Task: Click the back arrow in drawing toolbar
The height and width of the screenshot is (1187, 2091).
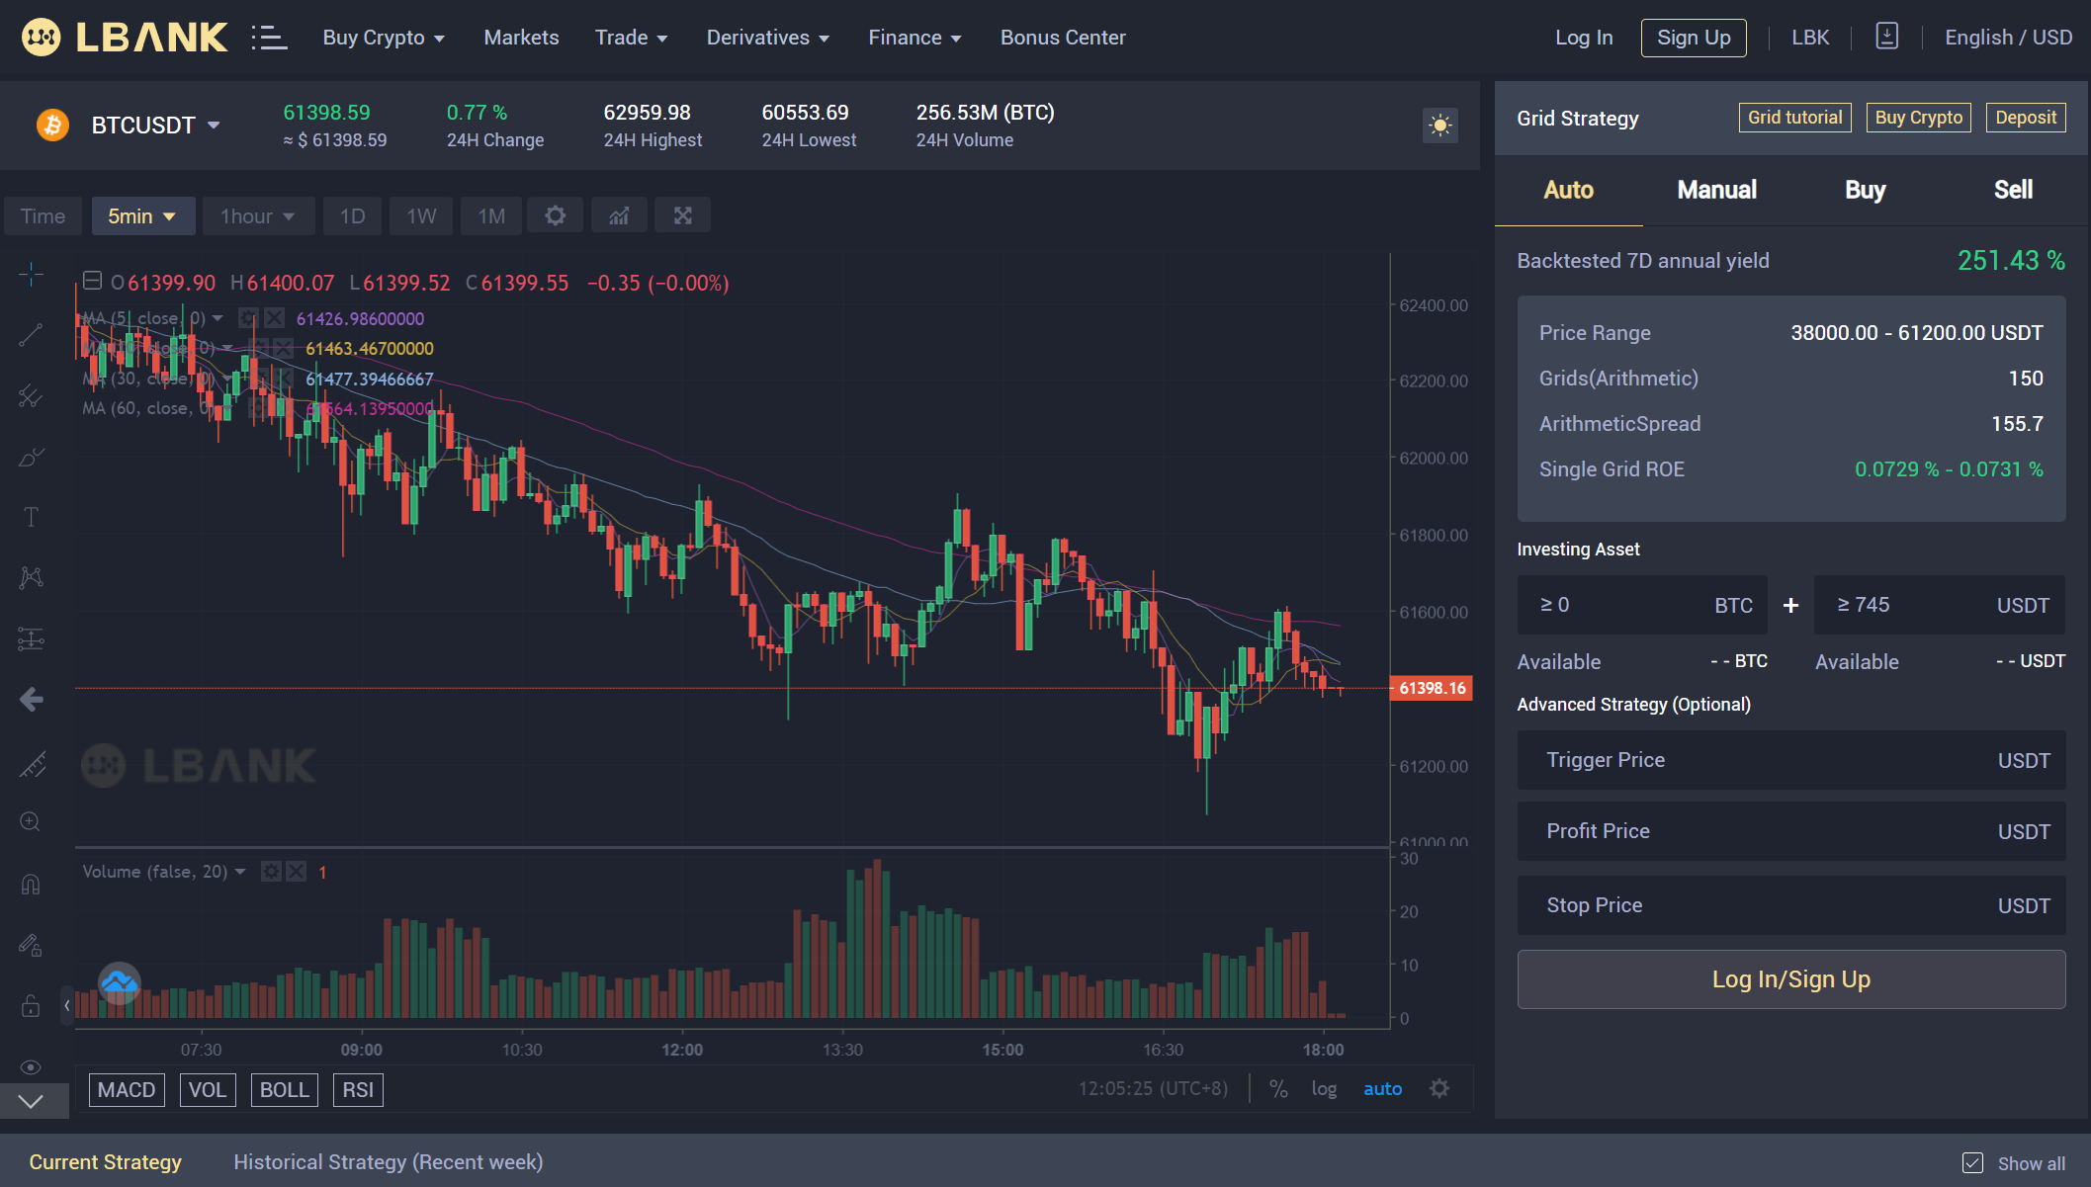Action: click(x=31, y=700)
